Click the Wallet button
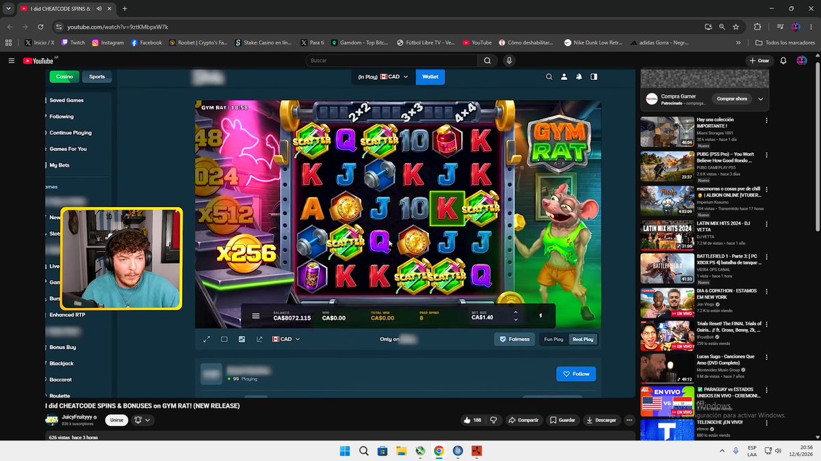 pyautogui.click(x=430, y=76)
